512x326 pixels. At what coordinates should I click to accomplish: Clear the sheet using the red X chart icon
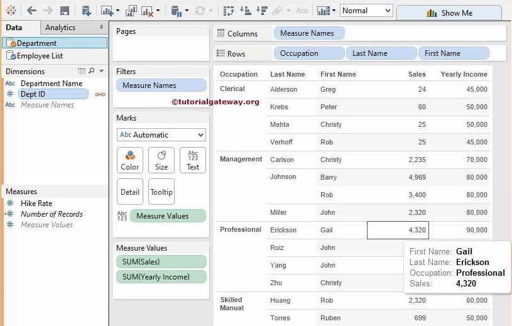coord(147,11)
